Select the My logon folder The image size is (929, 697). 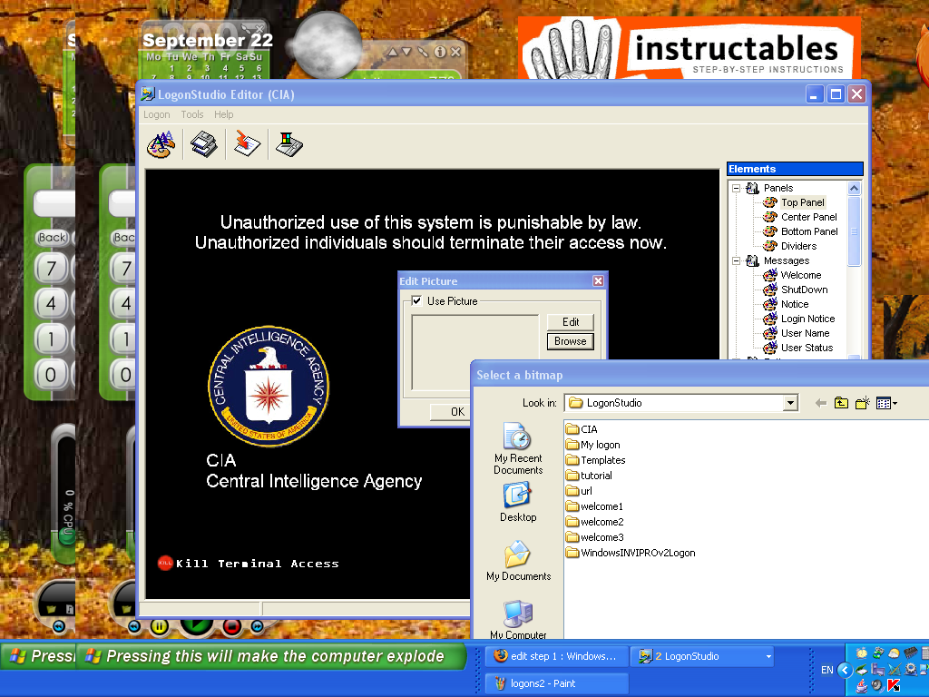593,445
